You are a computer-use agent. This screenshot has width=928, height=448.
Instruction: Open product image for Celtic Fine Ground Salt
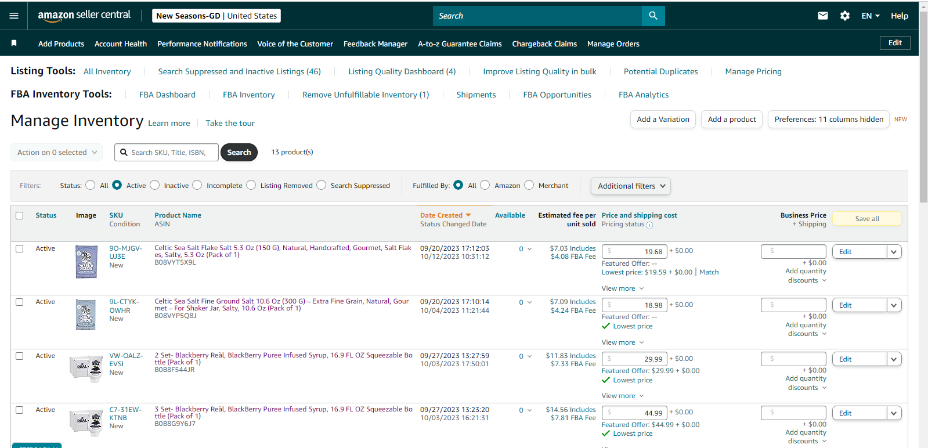(86, 315)
